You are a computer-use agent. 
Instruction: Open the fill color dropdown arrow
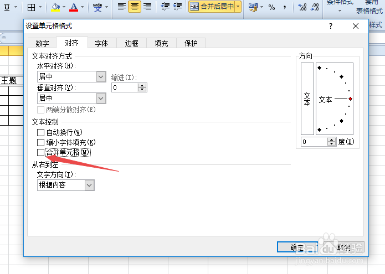coord(64,7)
